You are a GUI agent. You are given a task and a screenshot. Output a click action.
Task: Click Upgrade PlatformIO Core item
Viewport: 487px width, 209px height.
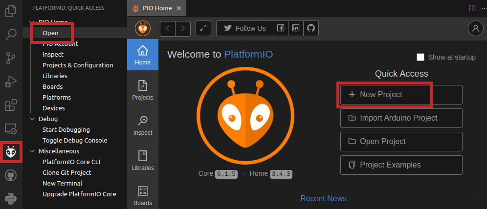(79, 194)
